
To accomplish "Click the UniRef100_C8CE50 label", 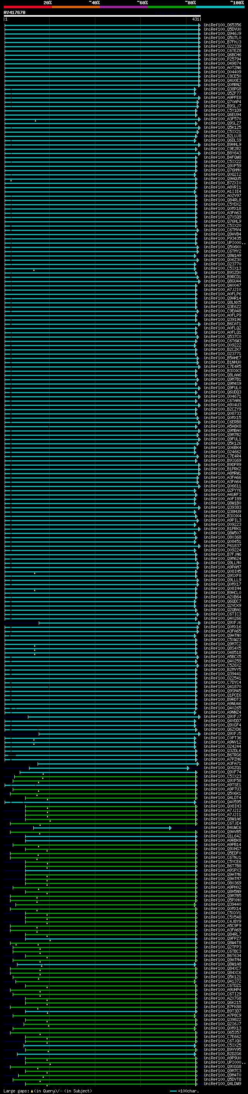I will pyautogui.click(x=222, y=76).
